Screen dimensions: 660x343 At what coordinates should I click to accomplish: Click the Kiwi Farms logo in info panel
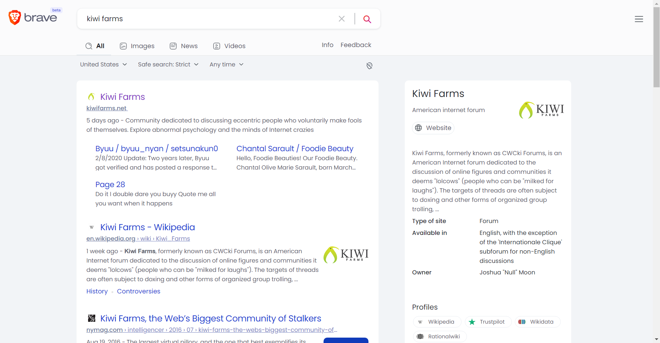click(x=541, y=110)
